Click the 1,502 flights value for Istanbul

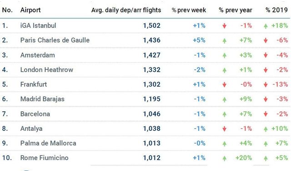point(151,26)
